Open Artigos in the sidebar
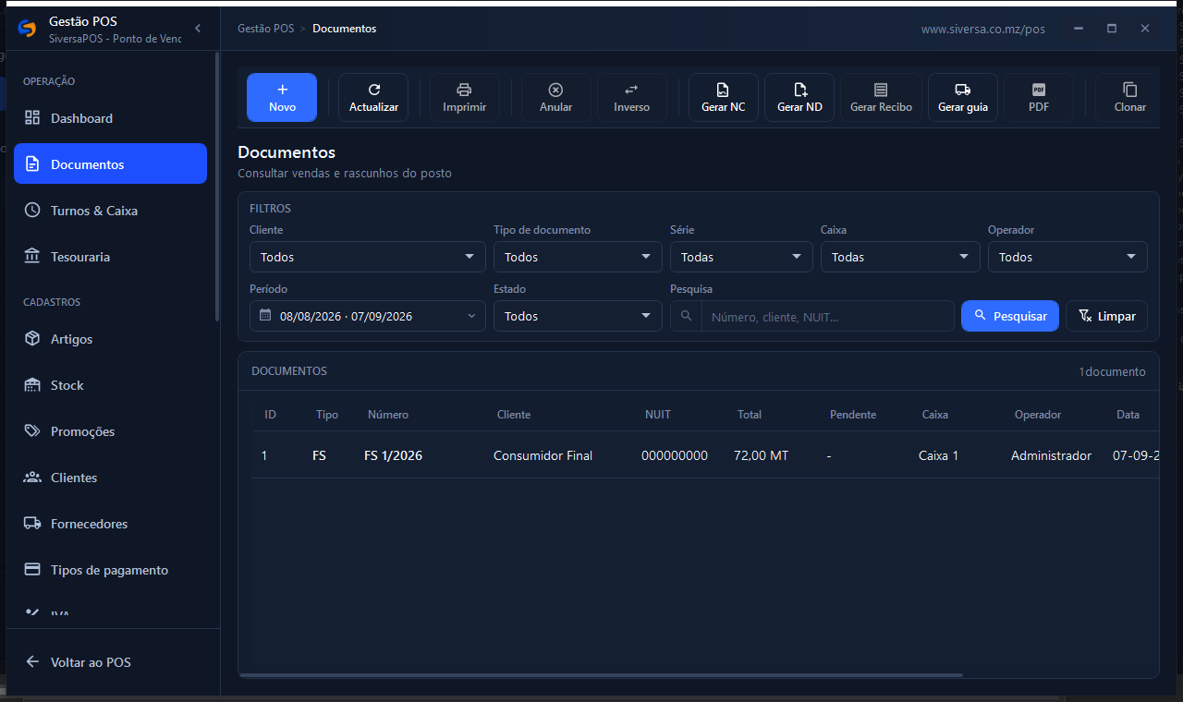This screenshot has width=1183, height=702. click(110, 339)
